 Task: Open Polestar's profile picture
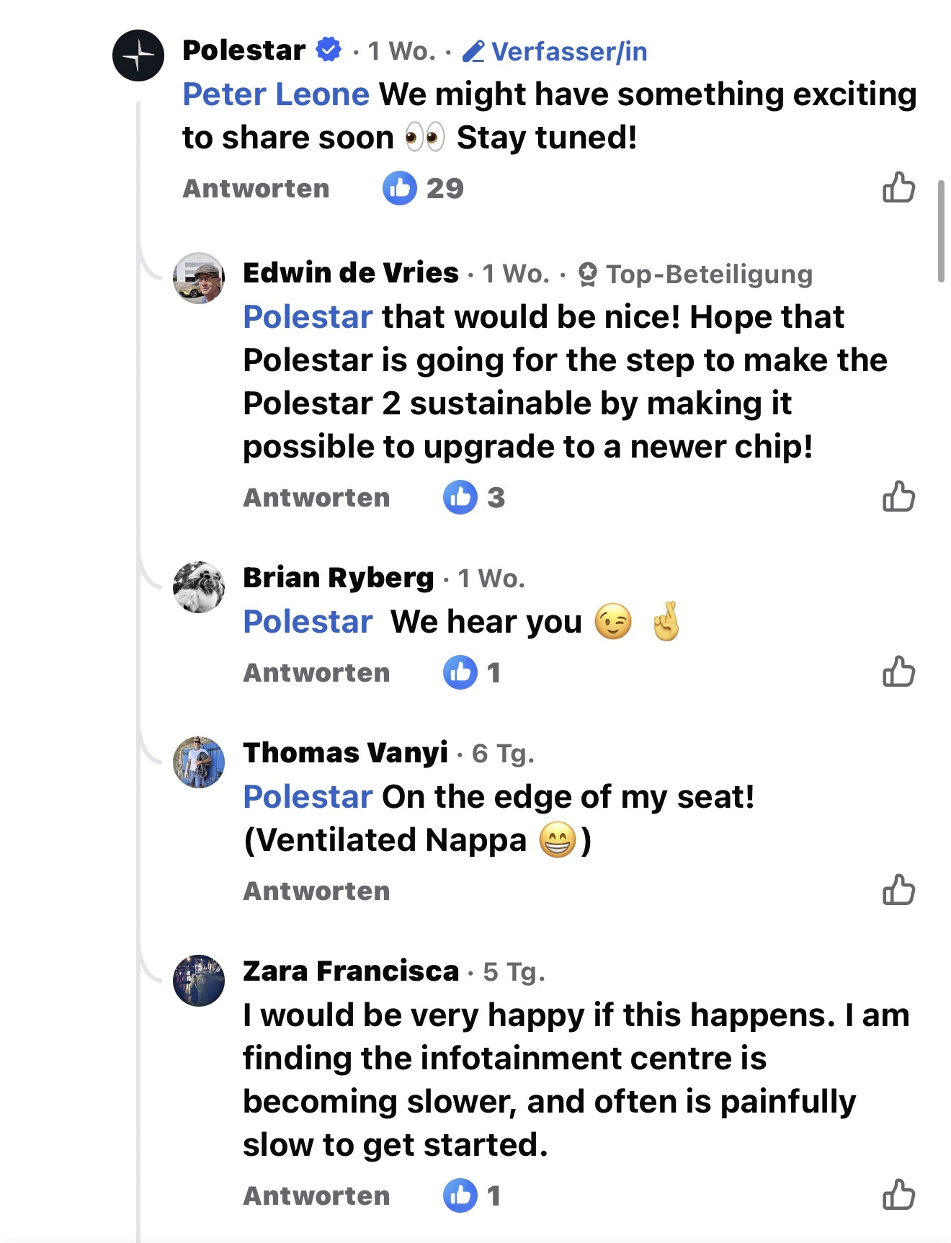tap(138, 55)
